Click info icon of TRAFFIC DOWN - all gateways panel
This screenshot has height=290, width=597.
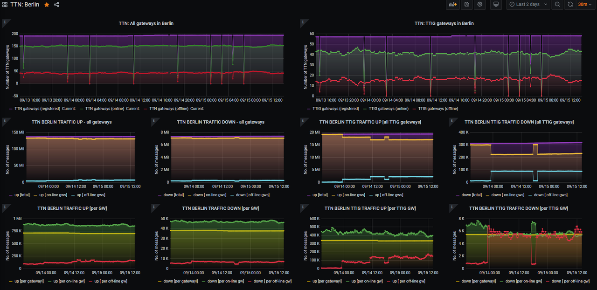click(x=153, y=120)
